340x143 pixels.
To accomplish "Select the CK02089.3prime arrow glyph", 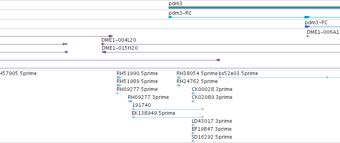I will click(193, 101).
